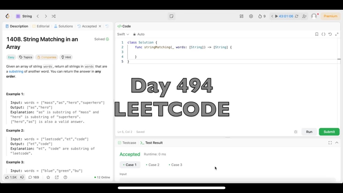Switch to the Solutions tab

63,26
